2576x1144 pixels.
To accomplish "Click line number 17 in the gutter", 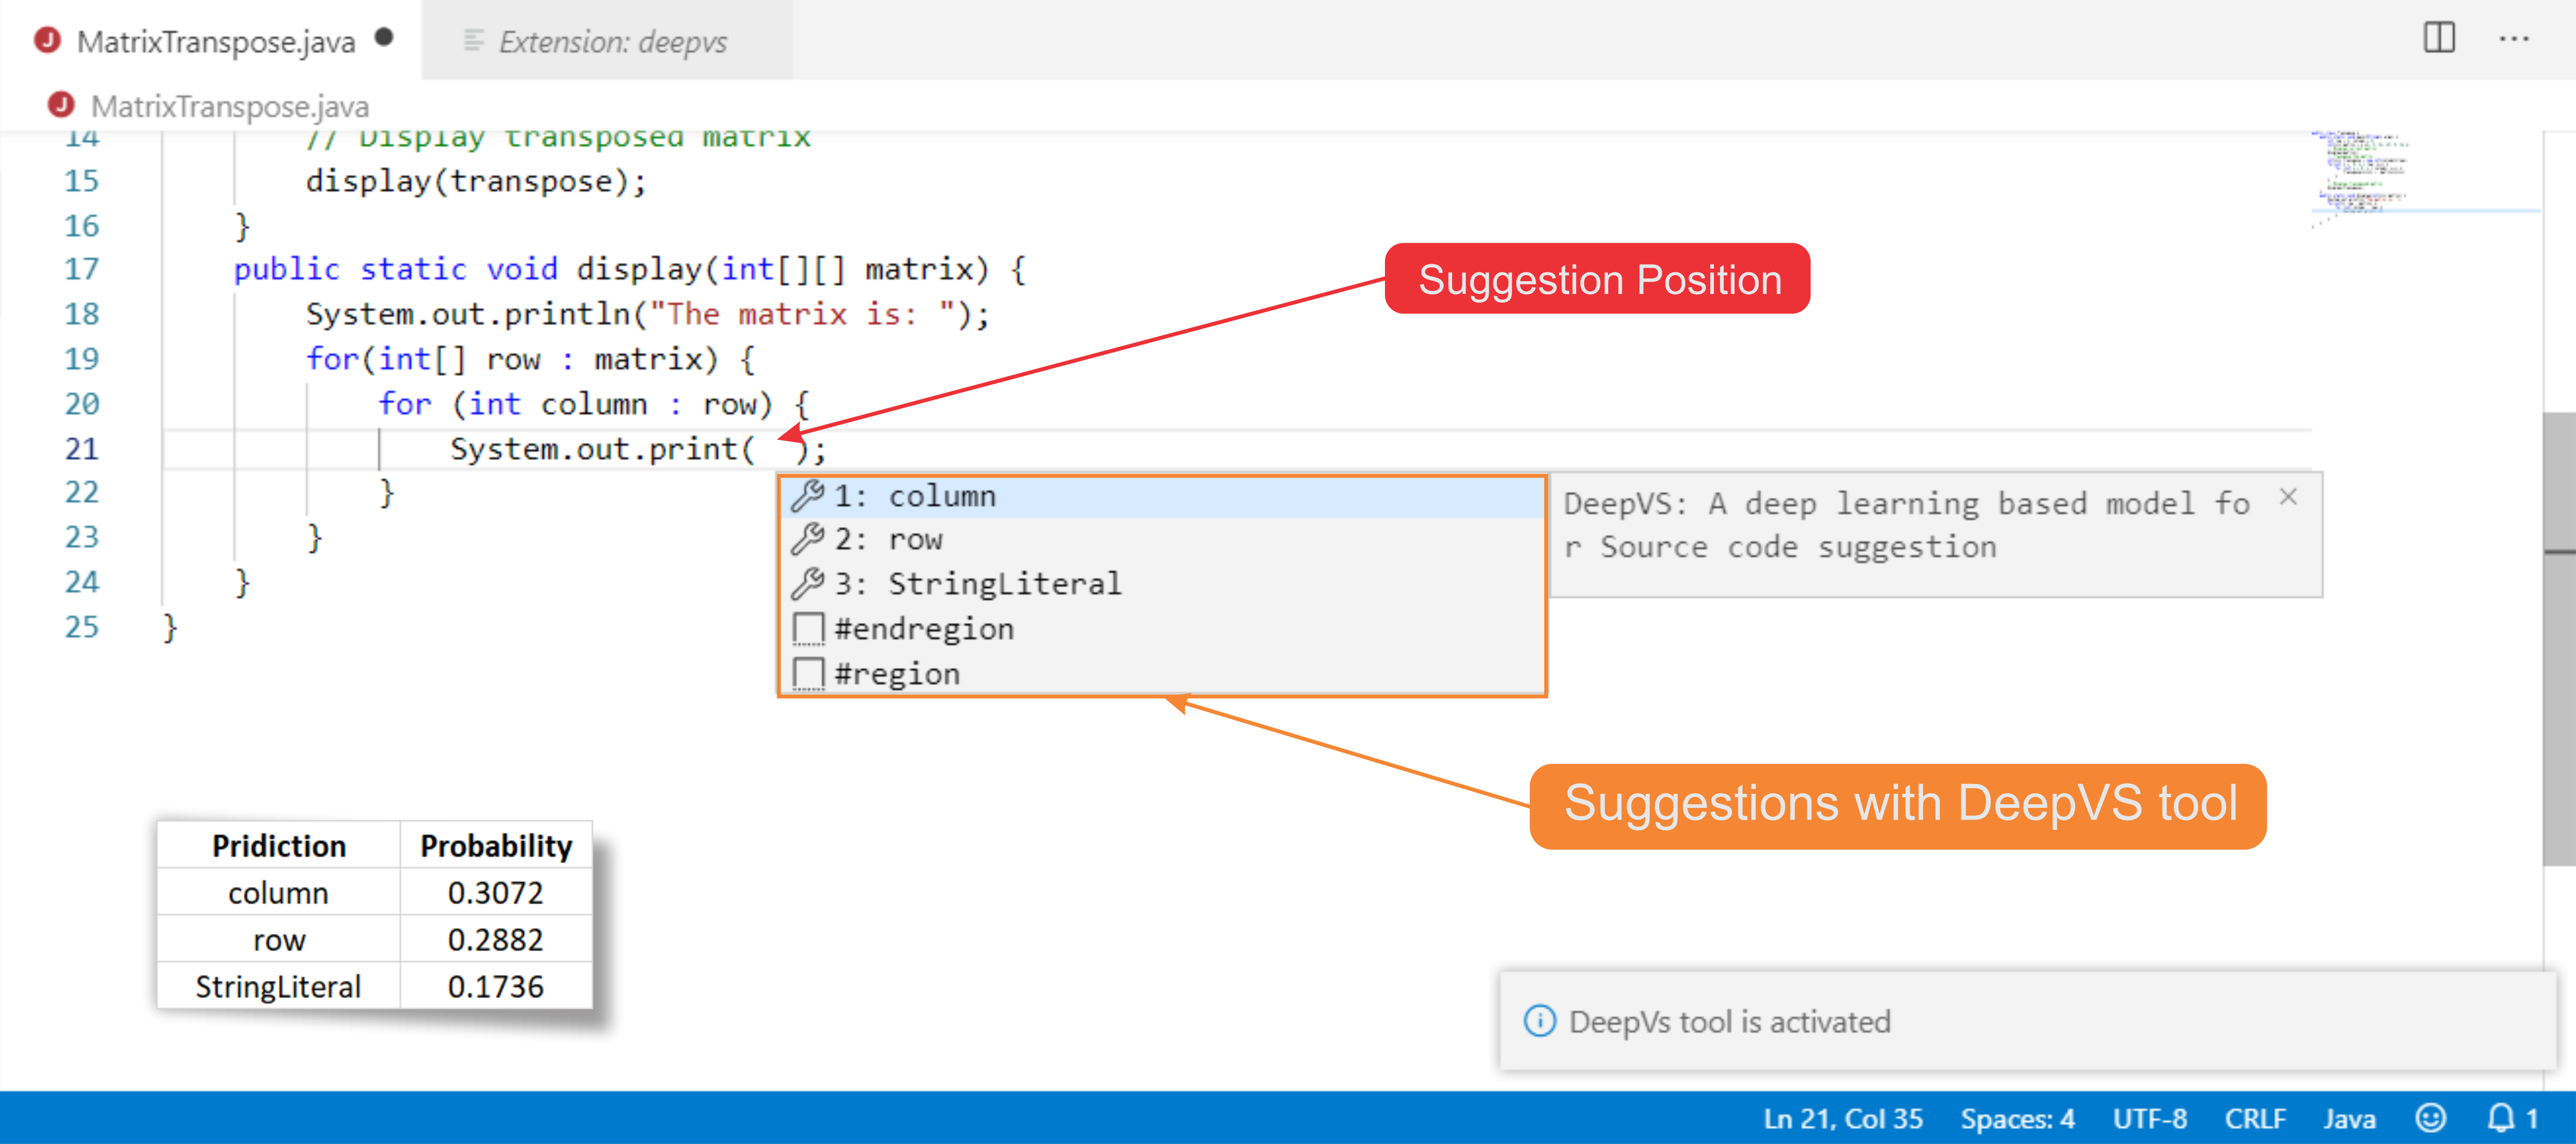I will (x=82, y=270).
